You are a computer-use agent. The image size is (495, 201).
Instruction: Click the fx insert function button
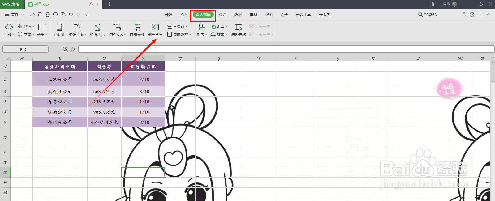point(73,49)
